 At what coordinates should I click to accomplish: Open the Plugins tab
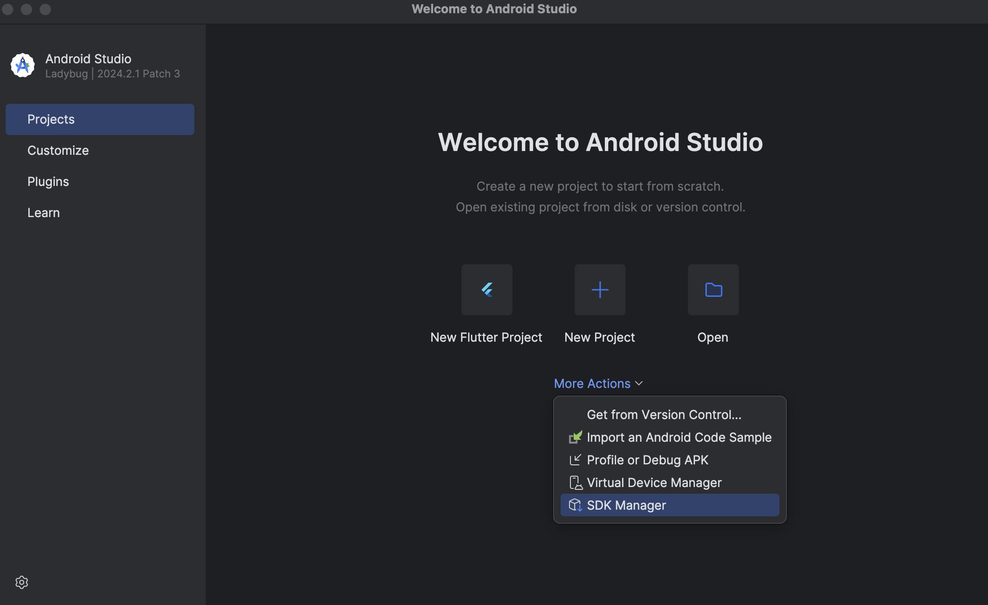tap(100, 182)
